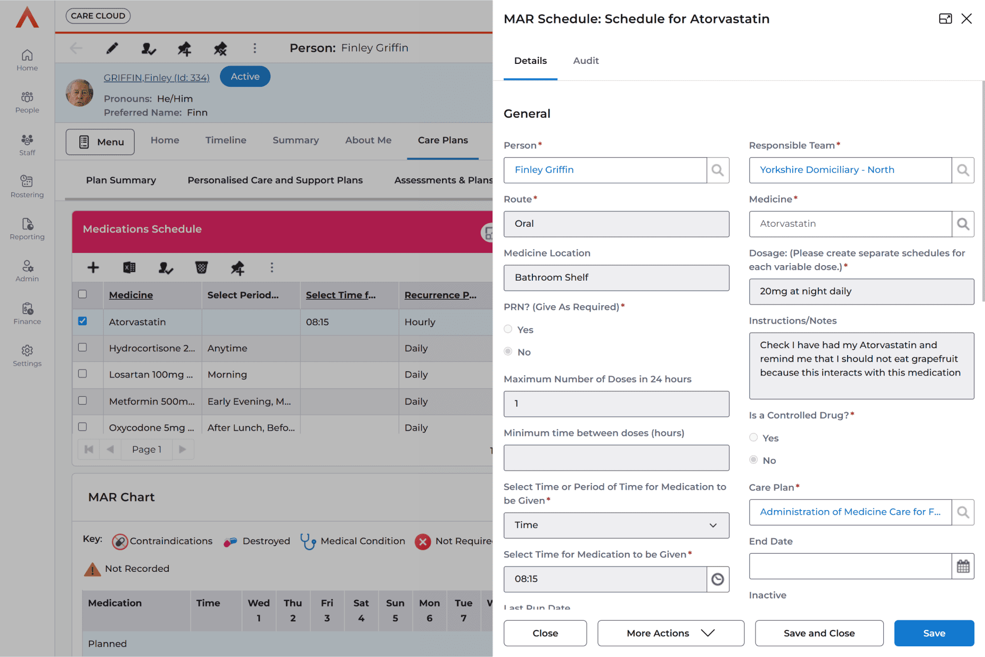Image resolution: width=985 pixels, height=657 pixels.
Task: Click the Medicine lookup magnifier icon
Action: point(963,224)
